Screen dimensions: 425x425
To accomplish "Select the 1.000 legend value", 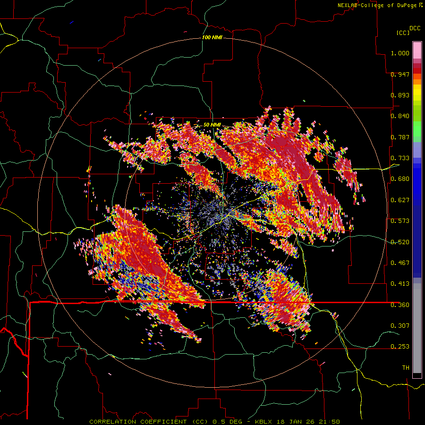I will coord(400,53).
